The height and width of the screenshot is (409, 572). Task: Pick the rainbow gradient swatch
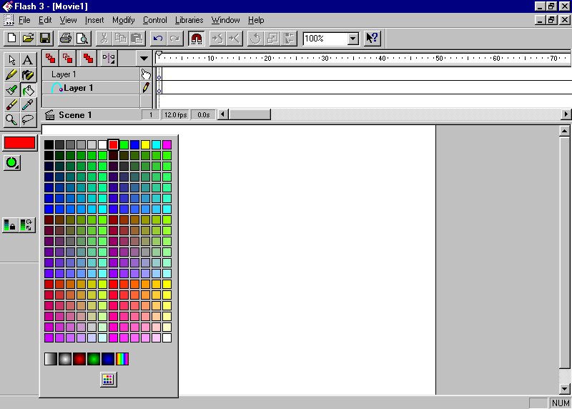(x=122, y=359)
